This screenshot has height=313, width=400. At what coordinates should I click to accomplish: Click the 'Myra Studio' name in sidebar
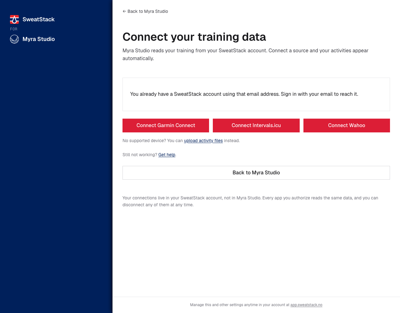tap(39, 39)
